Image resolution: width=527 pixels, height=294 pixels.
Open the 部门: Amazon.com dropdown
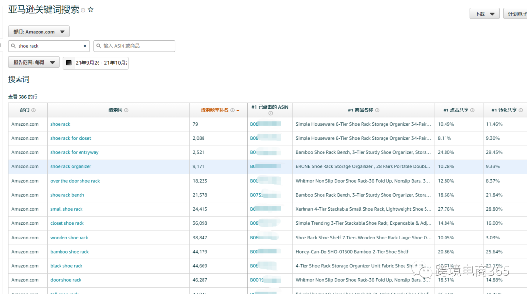click(x=39, y=32)
